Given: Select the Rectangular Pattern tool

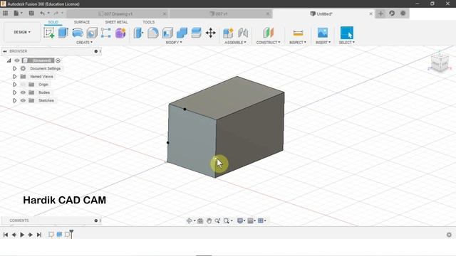Looking at the screenshot, I should pyautogui.click(x=106, y=33).
